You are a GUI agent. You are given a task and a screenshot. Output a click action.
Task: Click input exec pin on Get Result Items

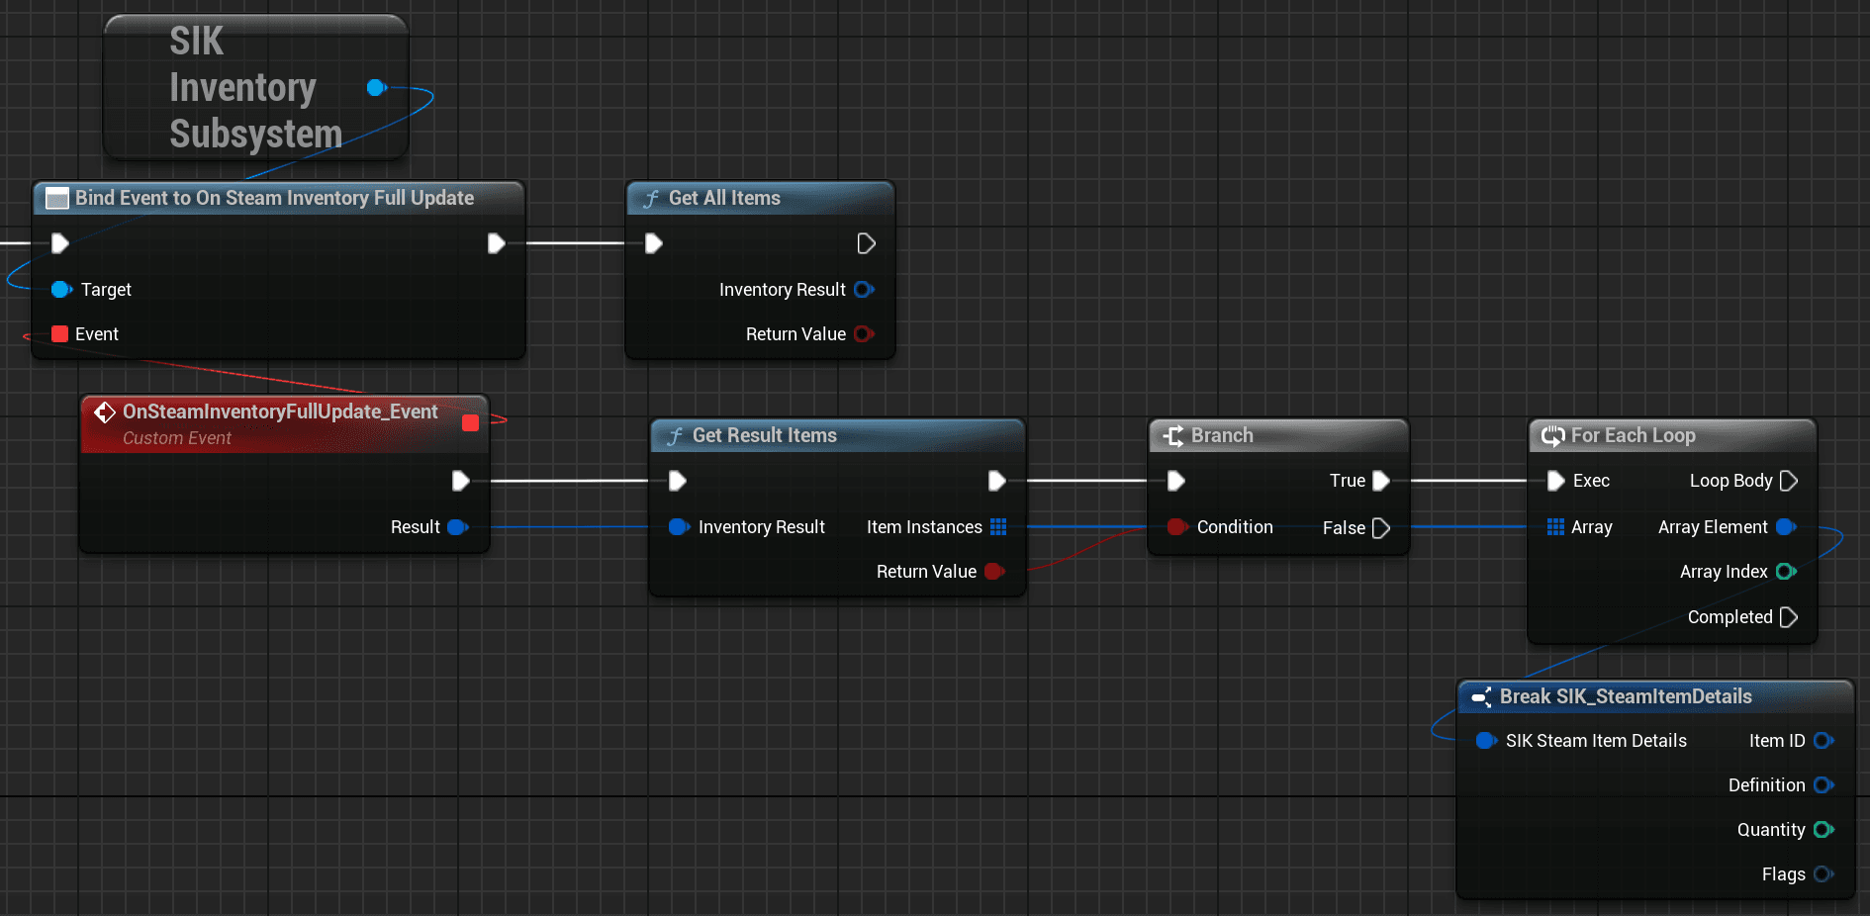[678, 481]
